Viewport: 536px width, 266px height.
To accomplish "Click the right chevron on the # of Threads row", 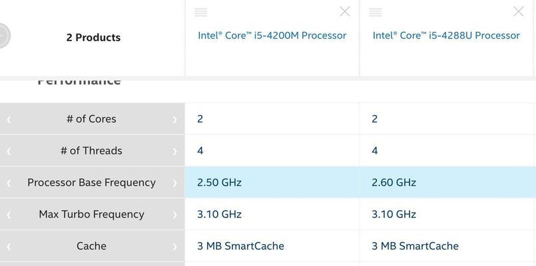I will click(x=174, y=151).
